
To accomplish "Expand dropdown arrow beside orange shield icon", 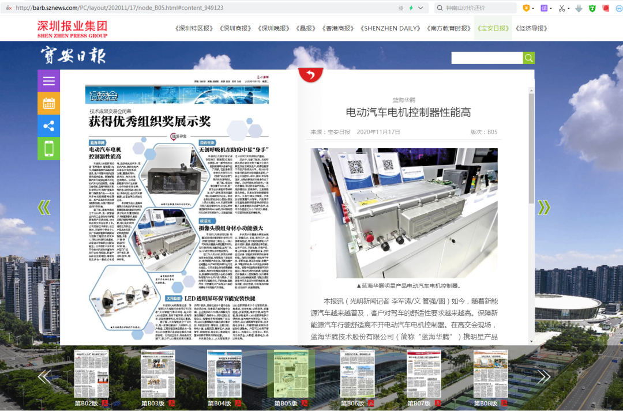I will pos(533,8).
